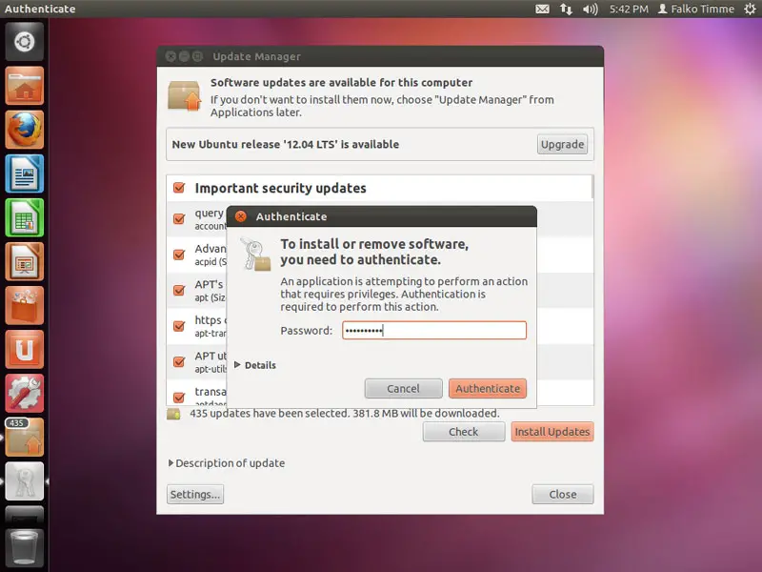Select Update Manager launcher icon with 435 badge

click(25, 437)
